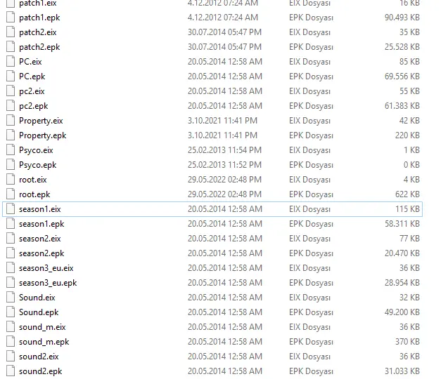
Task: Click the Property.eix file icon
Action: [x=10, y=121]
